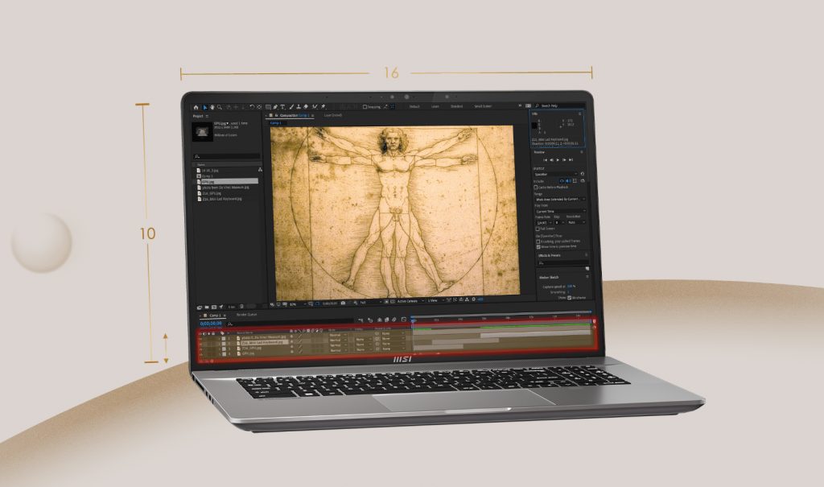
Task: Toggle 'If caching, play cached frames' checkbox
Action: click(x=538, y=241)
